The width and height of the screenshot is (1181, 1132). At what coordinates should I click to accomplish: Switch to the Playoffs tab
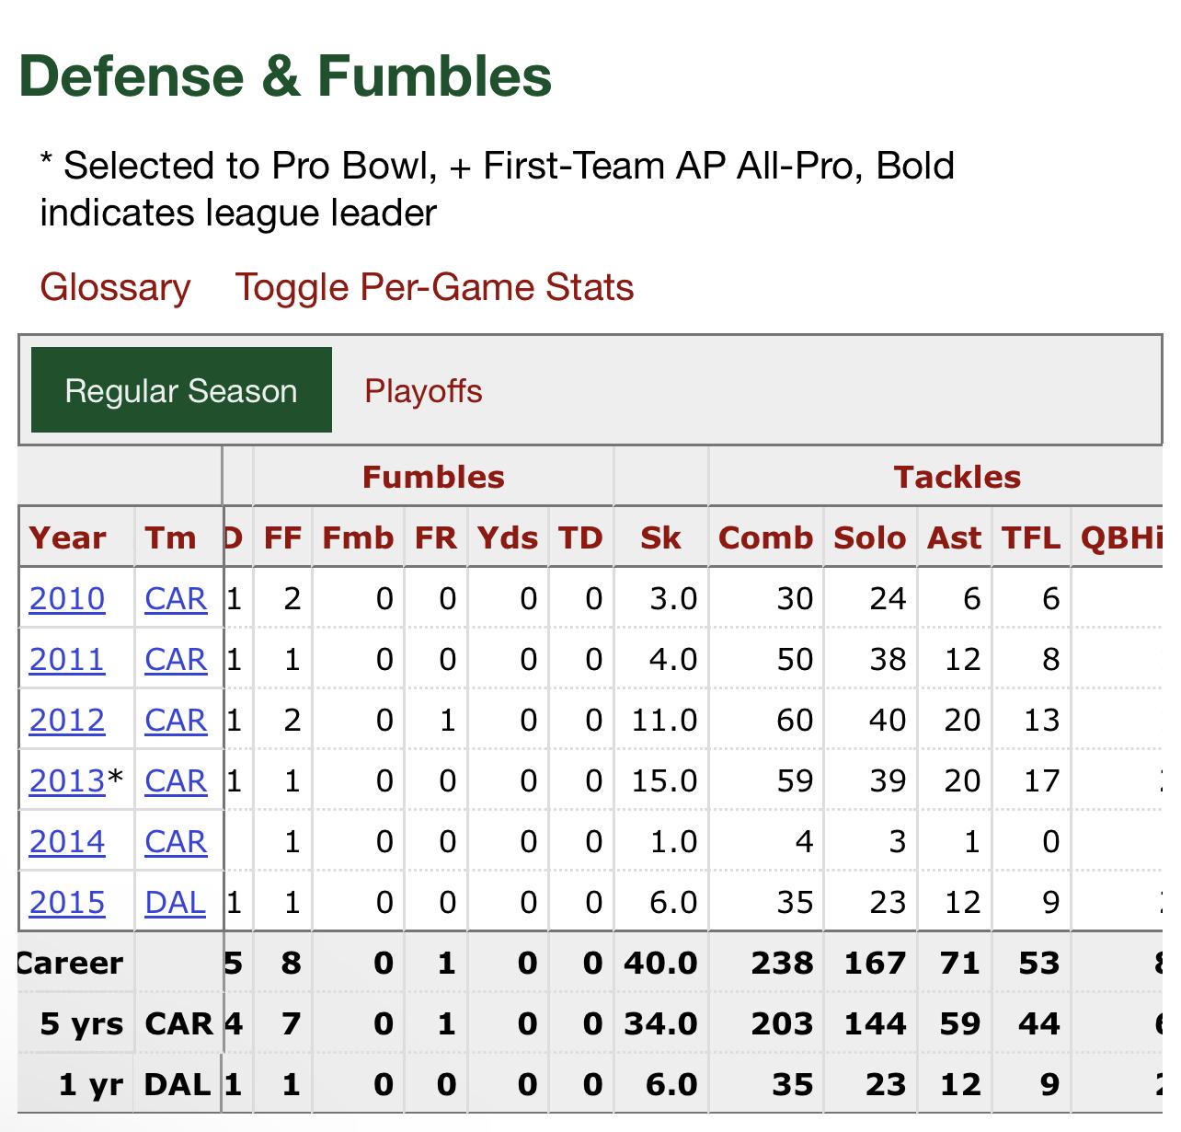point(423,390)
